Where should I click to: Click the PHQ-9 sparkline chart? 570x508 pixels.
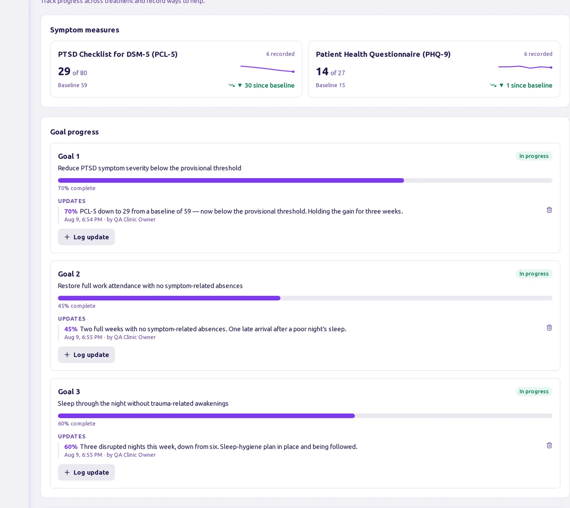(x=525, y=67)
